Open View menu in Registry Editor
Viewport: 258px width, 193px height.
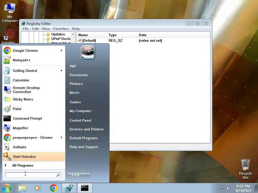tap(46, 29)
